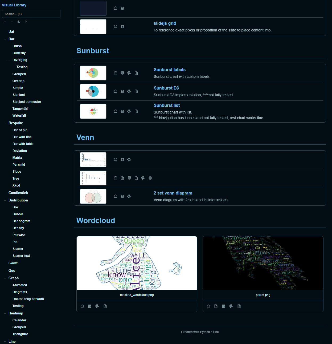Collapse the Heatmap section
Viewport: 332px width, 344px height.
(x=5, y=313)
